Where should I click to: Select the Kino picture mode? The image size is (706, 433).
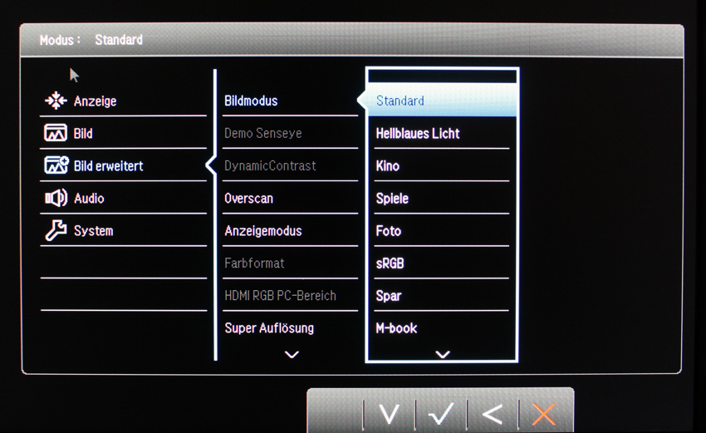(441, 166)
